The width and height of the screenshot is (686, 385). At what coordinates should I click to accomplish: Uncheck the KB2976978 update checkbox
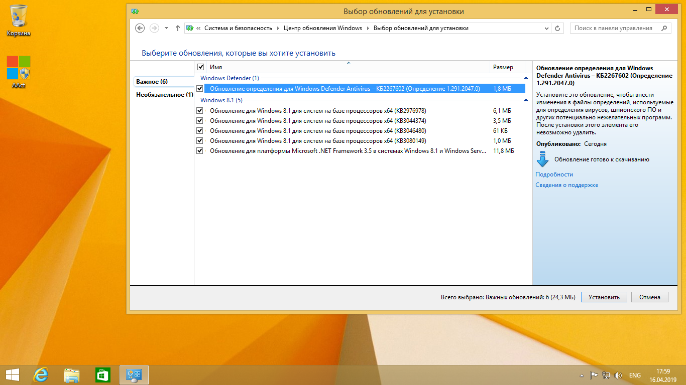pyautogui.click(x=200, y=110)
